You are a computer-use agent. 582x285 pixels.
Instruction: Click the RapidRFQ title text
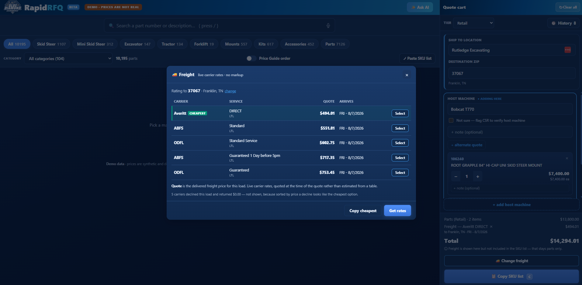tap(44, 8)
